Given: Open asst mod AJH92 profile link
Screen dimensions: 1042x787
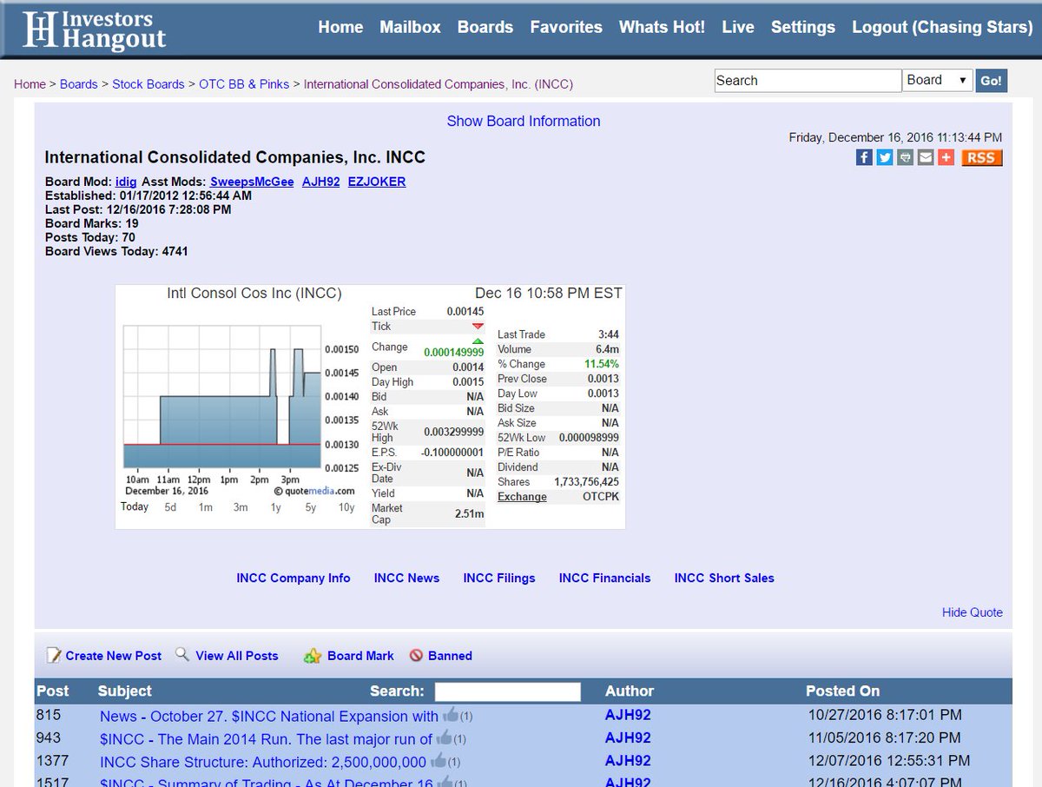Looking at the screenshot, I should click(321, 182).
